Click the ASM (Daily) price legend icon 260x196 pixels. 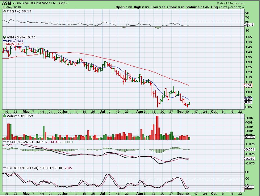point(4,37)
